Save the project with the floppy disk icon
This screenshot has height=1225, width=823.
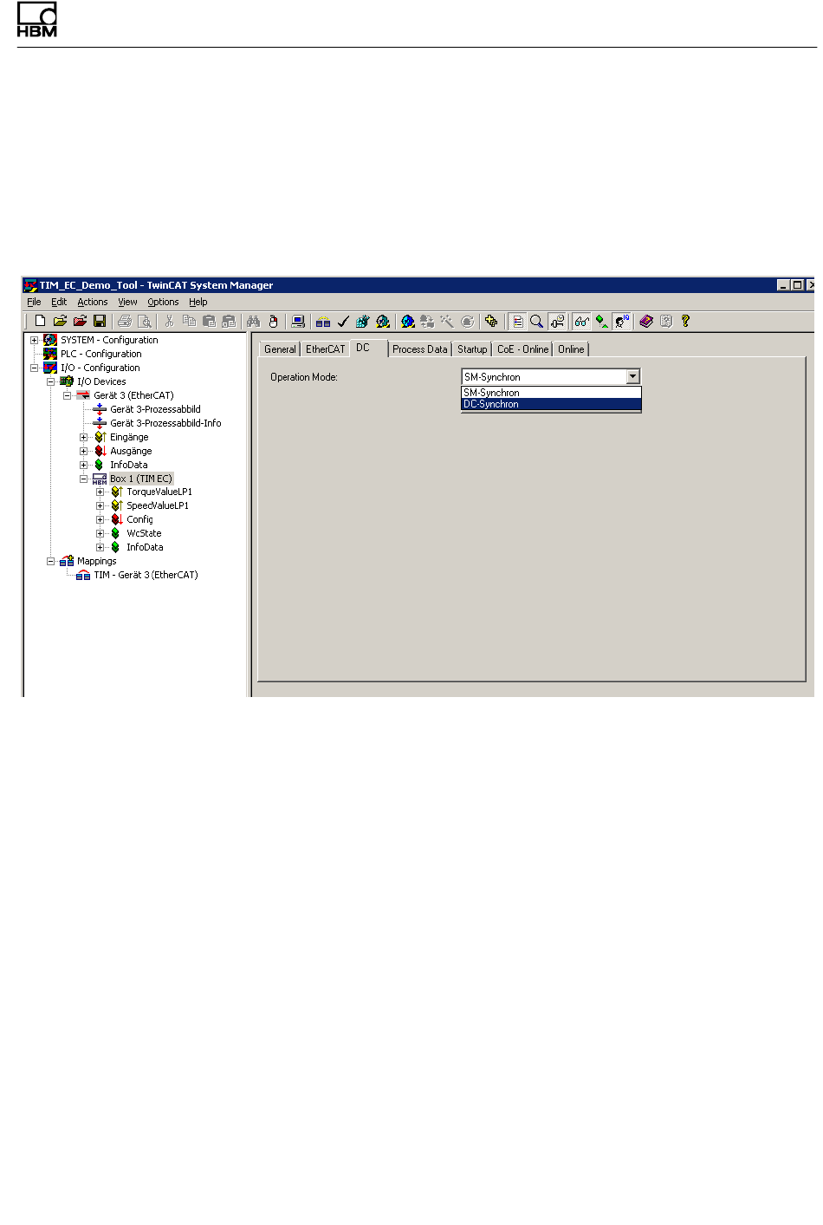click(x=100, y=322)
